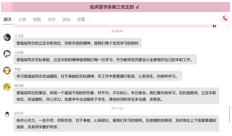The height and width of the screenshot is (136, 232).
Task: View 俞红芳's avatar profile
Action: (7, 115)
